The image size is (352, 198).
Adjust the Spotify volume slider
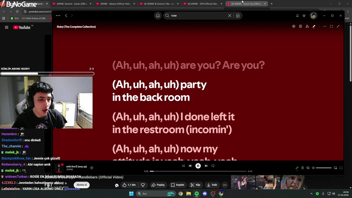(x=324, y=168)
